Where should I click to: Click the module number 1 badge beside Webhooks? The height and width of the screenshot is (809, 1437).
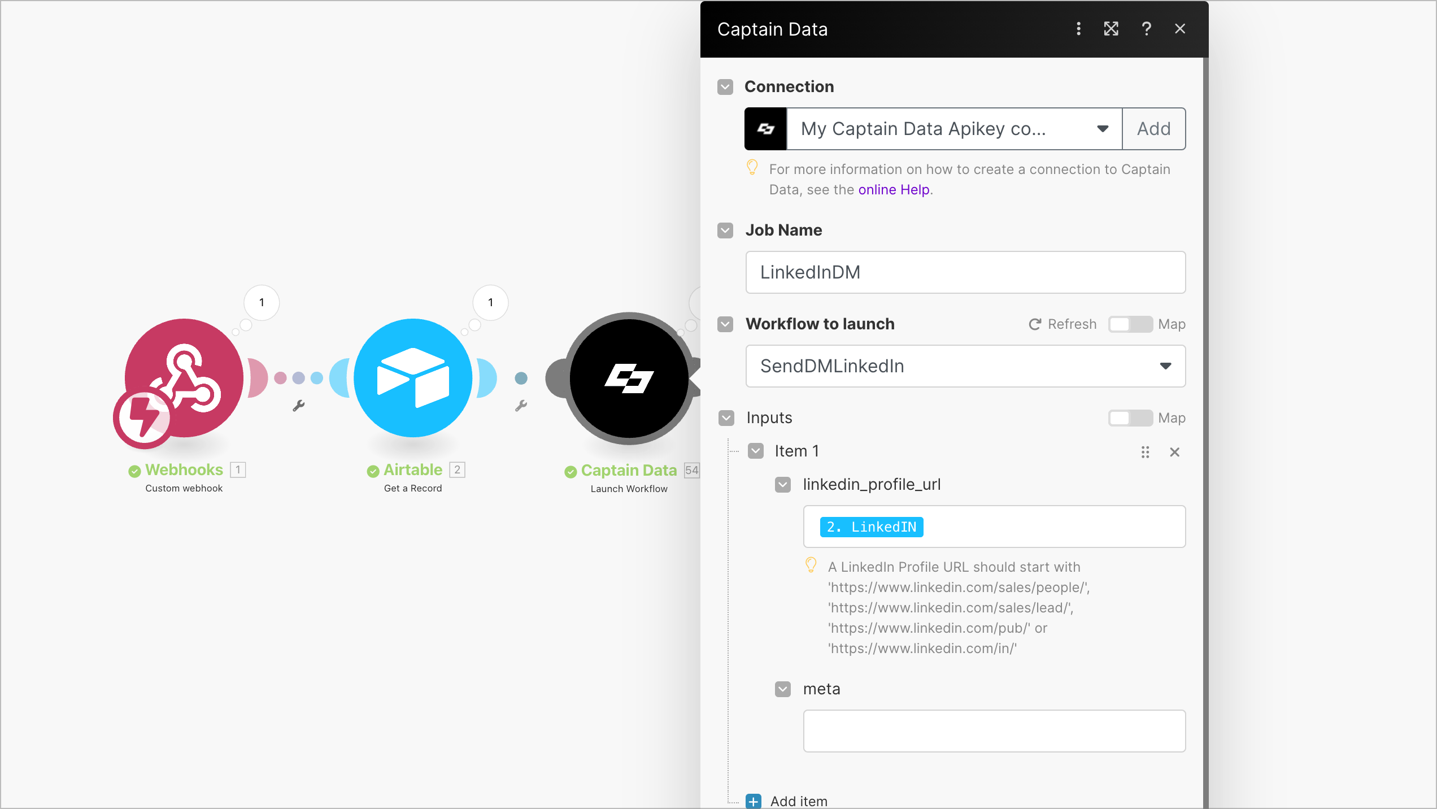(x=238, y=470)
